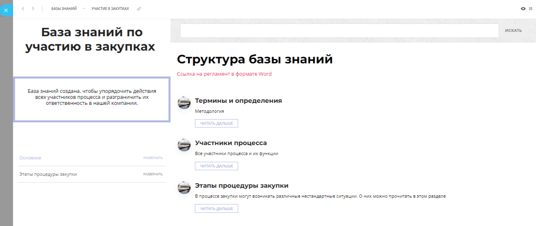
Task: Click the avatar beside «Участники процесса»
Action: (x=184, y=145)
